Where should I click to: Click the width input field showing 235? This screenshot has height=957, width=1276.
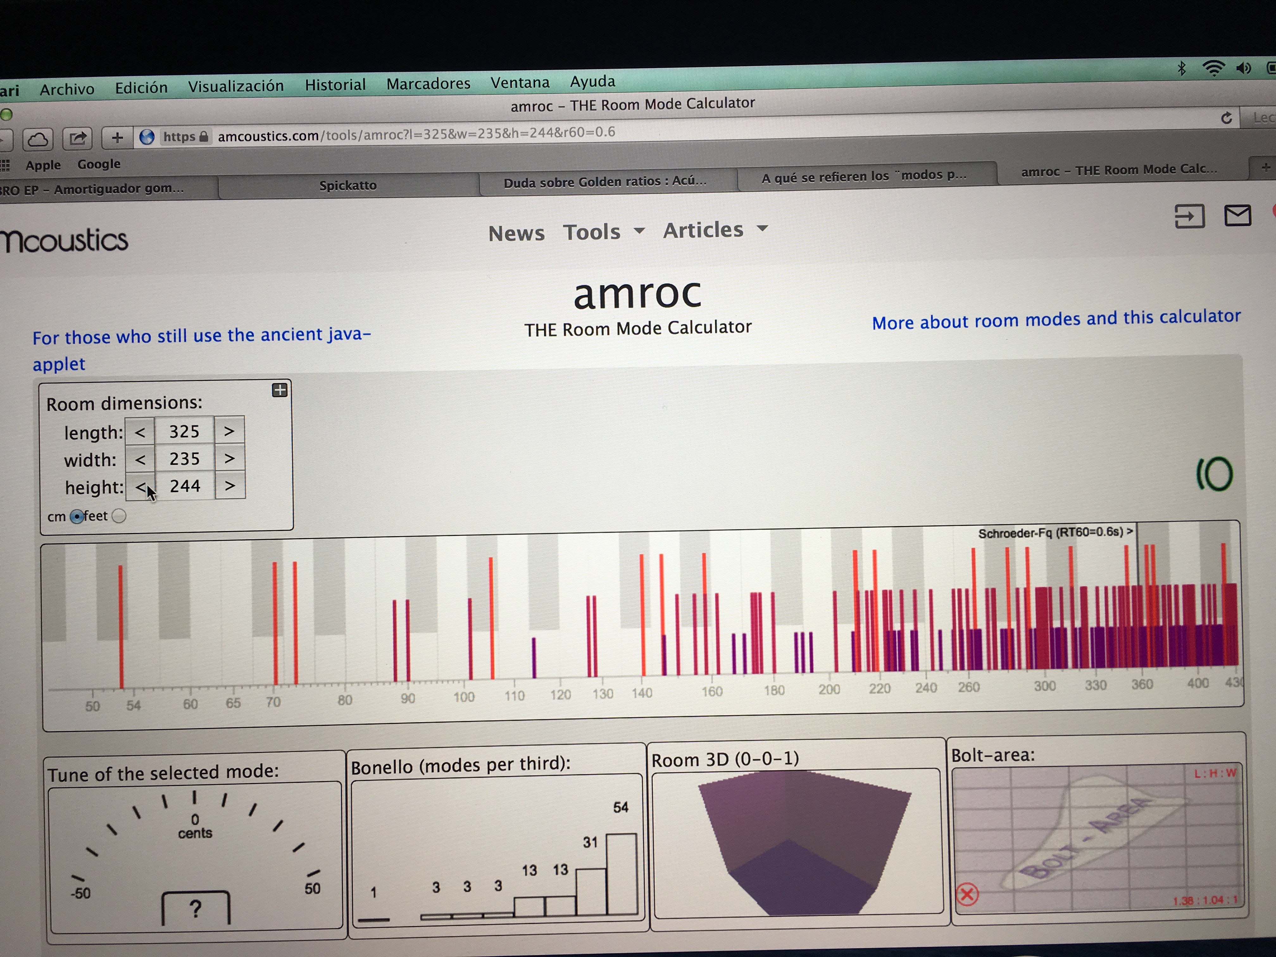185,459
